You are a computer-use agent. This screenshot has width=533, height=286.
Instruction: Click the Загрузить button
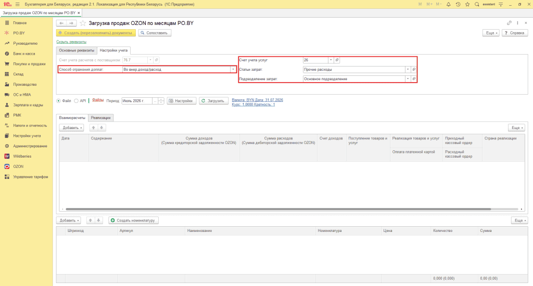coord(213,101)
